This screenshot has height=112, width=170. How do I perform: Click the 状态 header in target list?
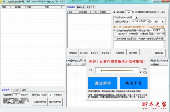[x=95, y=12]
